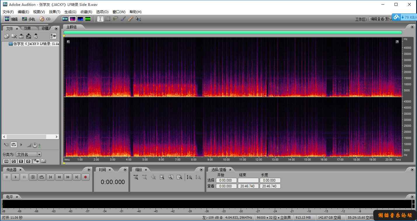Click Zoom In Vertically icon
The image size is (417, 221).
[x=189, y=177]
